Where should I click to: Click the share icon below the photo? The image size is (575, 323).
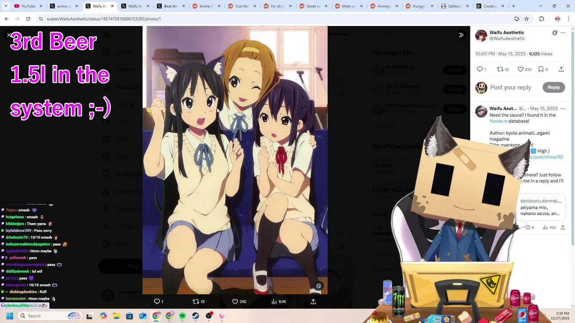pos(313,301)
